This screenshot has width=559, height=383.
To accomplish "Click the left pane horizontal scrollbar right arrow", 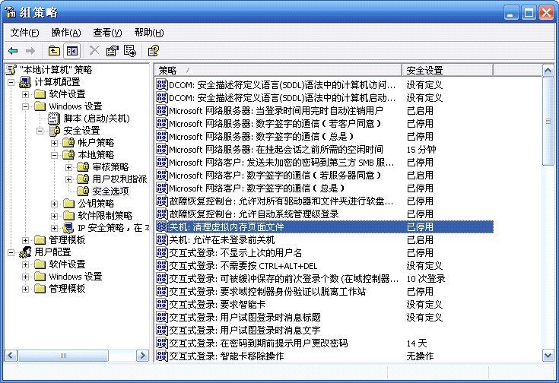I will [143, 355].
